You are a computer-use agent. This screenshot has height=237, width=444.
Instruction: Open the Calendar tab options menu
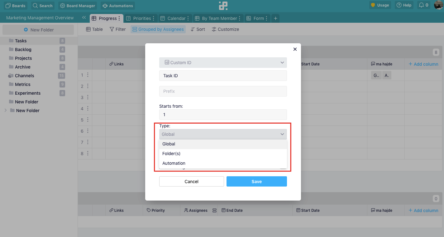(x=189, y=18)
